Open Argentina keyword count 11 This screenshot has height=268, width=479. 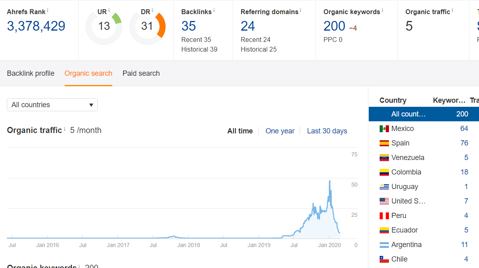coord(464,245)
